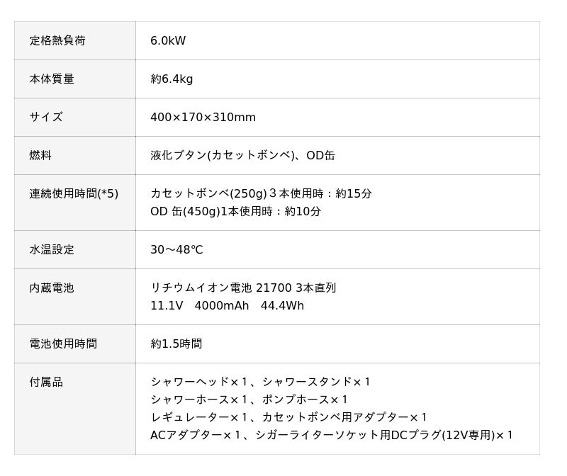Select the OD 缶(450g)1本使用時 line
Viewport: 567px width, 476px height.
pos(235,212)
